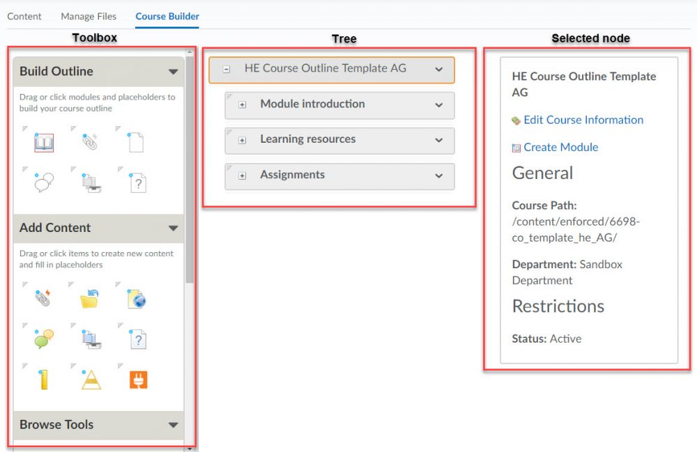697x452 pixels.
Task: Switch to the Content tab
Action: coord(24,17)
